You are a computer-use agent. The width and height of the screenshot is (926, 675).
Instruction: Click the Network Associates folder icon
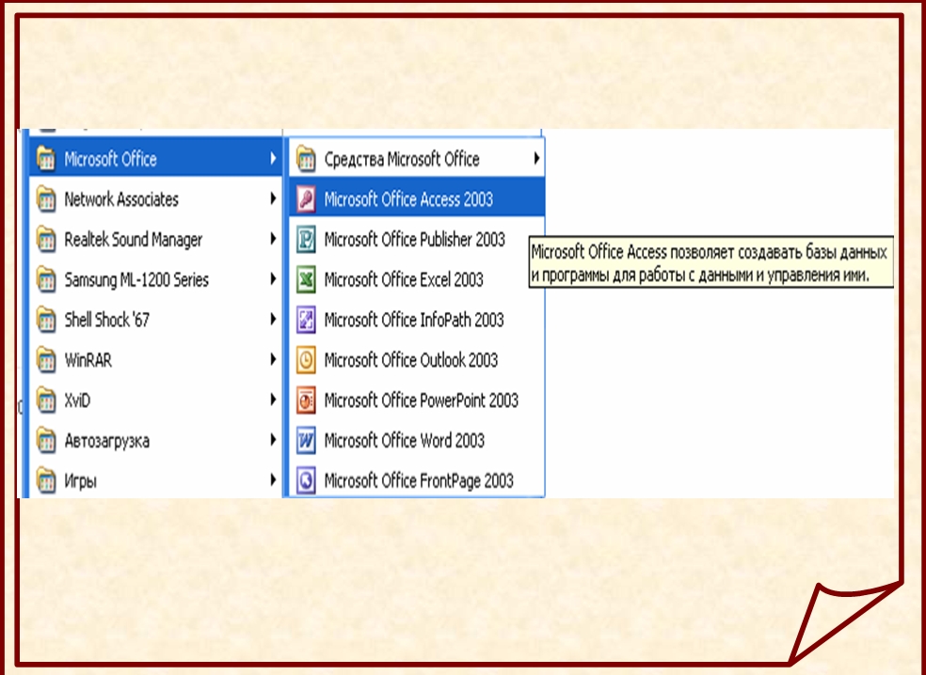46,199
